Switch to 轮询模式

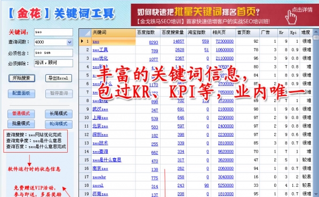pyautogui.click(x=59, y=124)
